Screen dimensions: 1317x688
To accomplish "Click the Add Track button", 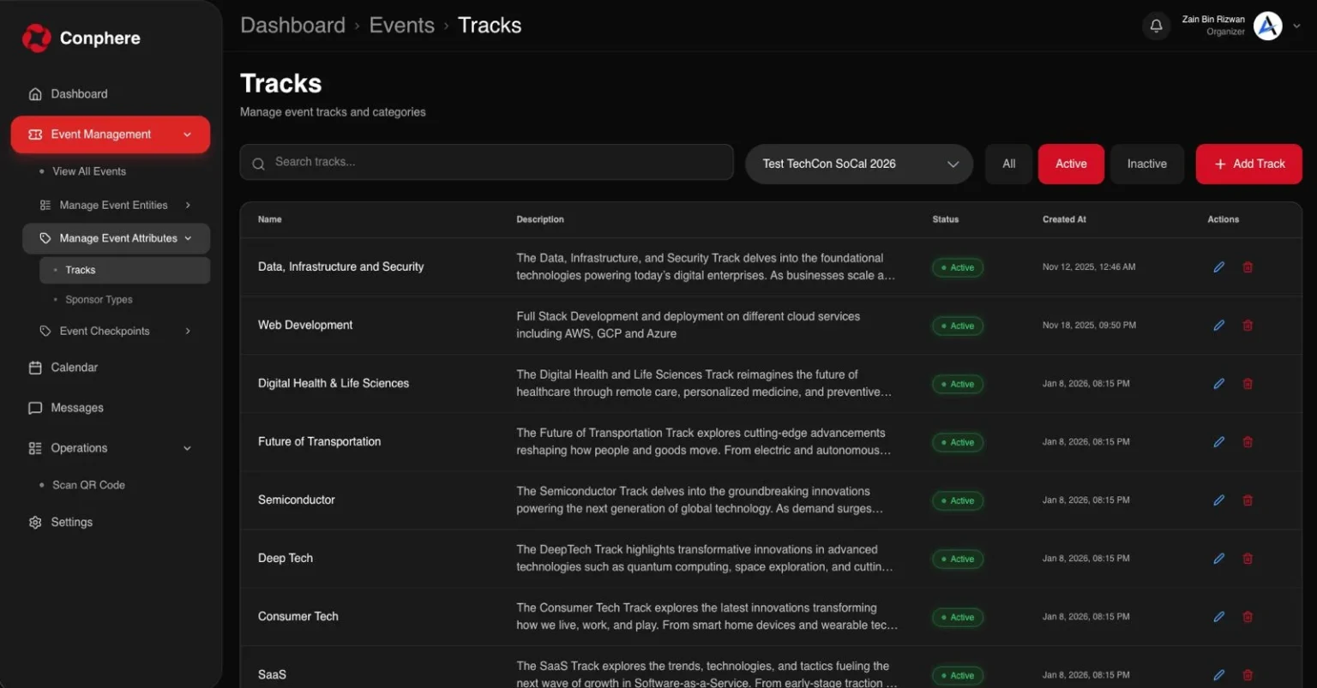I will coord(1248,164).
